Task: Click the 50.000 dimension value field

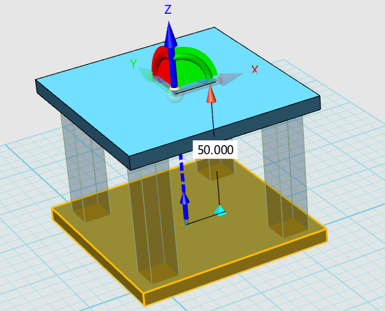Action: (x=215, y=149)
